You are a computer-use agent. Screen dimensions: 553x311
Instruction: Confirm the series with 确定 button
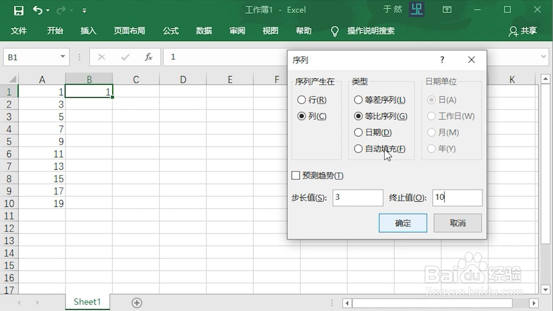click(x=402, y=223)
